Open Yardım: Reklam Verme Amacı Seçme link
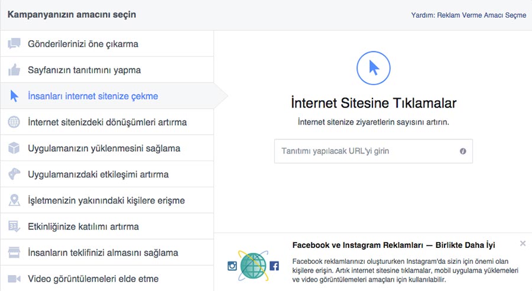 tap(469, 15)
